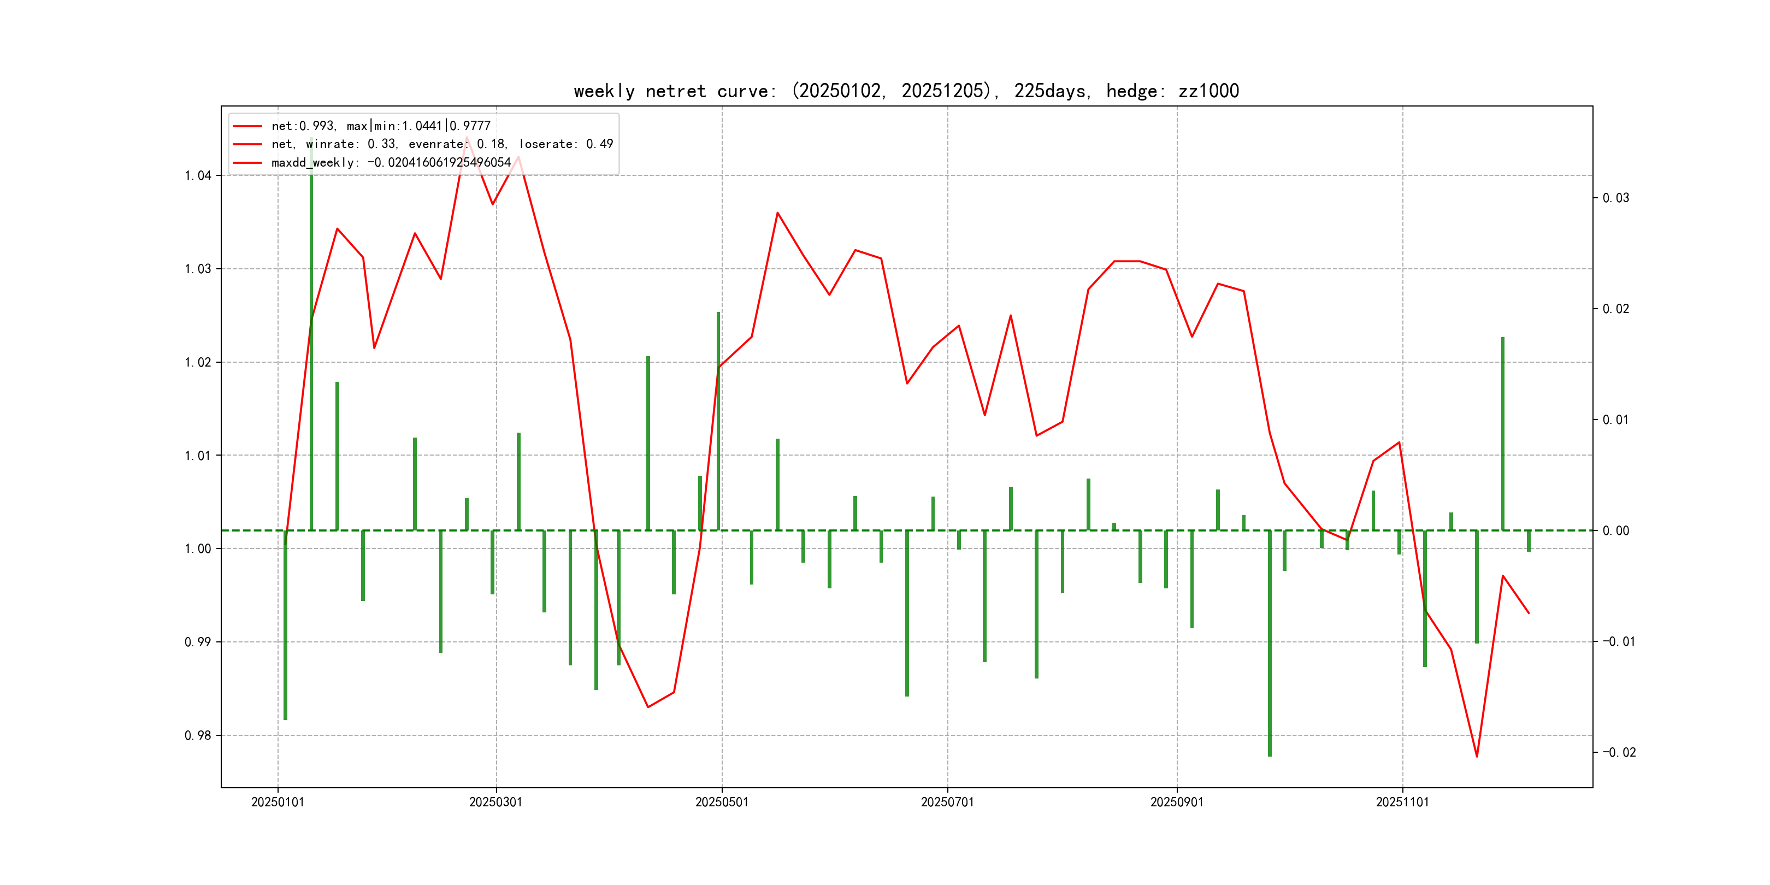Click the tall green positive bar after 20251101
This screenshot has width=1770, height=885.
(x=1503, y=433)
